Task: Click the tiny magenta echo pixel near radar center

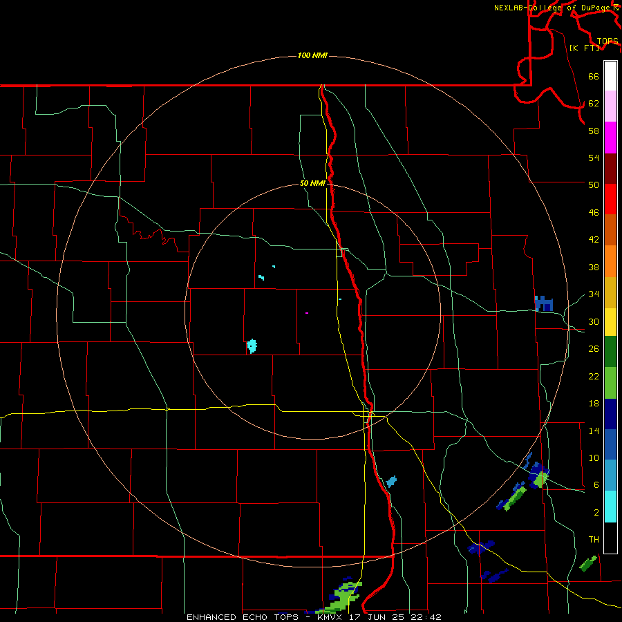Action: (307, 313)
